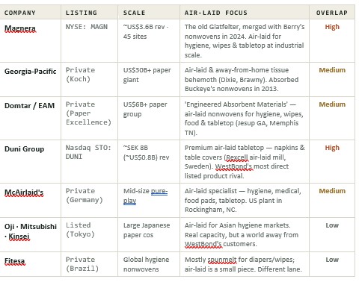Click Medium overlap in Domtar / EAM row
The height and width of the screenshot is (288, 359).
point(332,104)
